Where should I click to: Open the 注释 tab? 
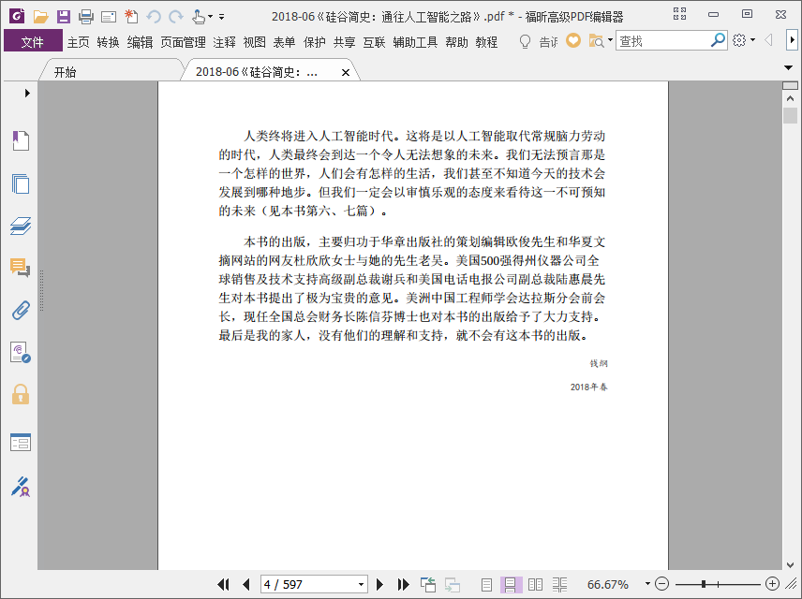(225, 42)
